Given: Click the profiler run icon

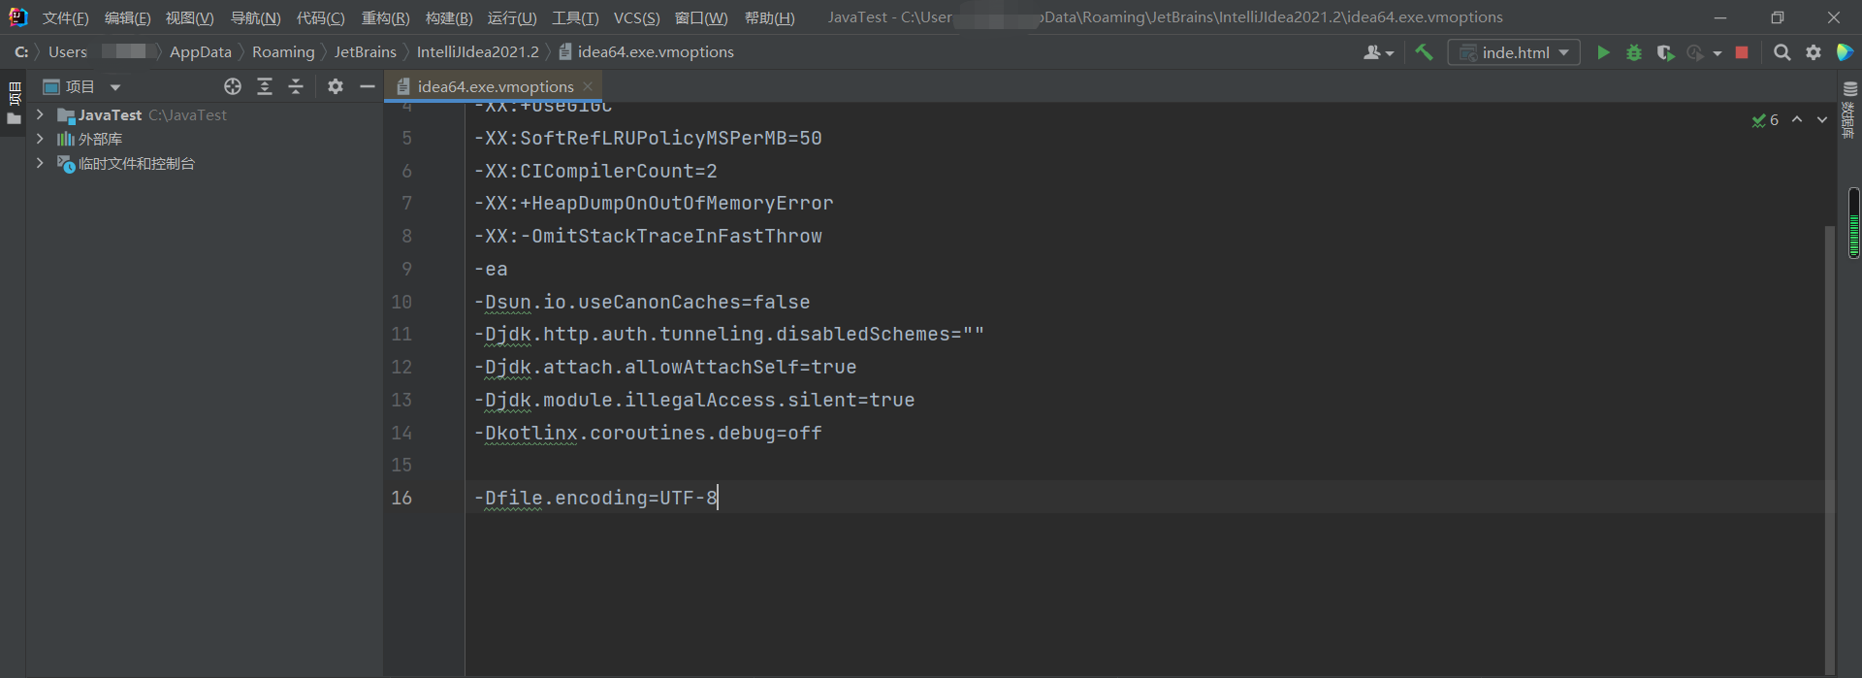Looking at the screenshot, I should tap(1695, 52).
